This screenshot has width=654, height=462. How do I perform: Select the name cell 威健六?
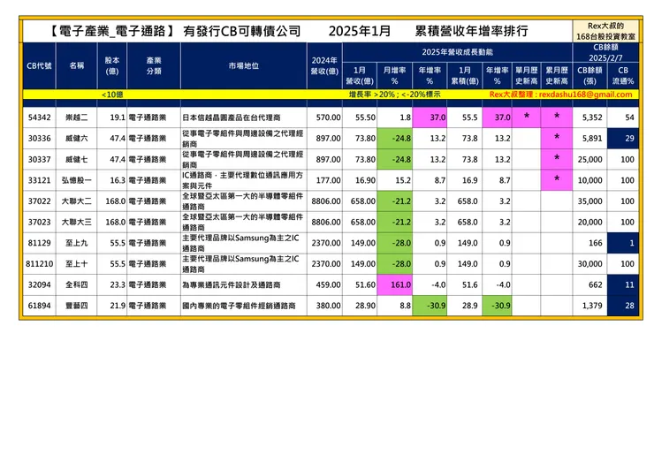pyautogui.click(x=76, y=139)
